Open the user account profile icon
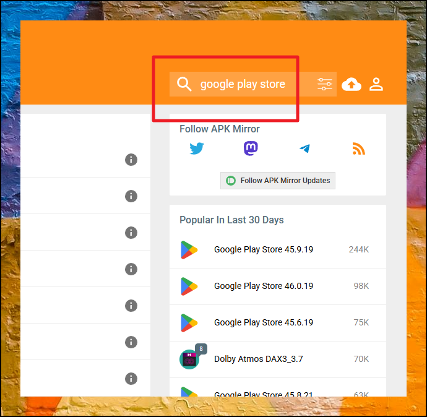The height and width of the screenshot is (417, 427). 376,84
